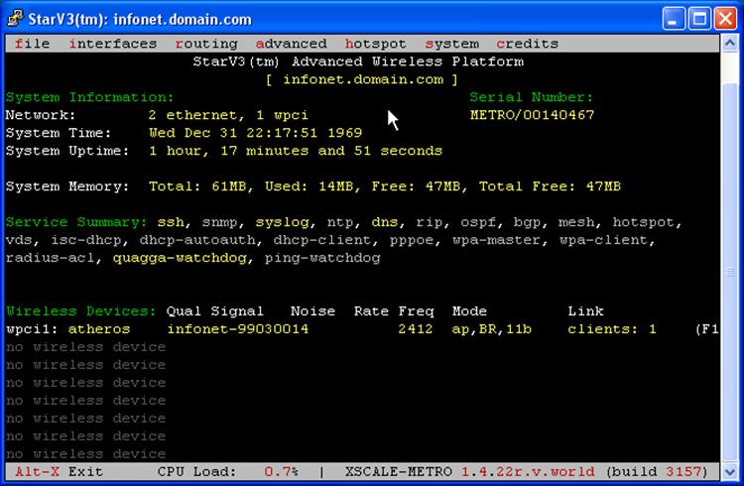Screen dimensions: 744x486
Task: Click the bgp service entry
Action: 527,222
